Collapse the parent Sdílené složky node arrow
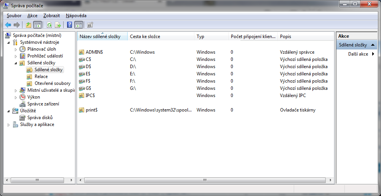Viewport: 381px width, 196px height. pyautogui.click(x=16, y=63)
